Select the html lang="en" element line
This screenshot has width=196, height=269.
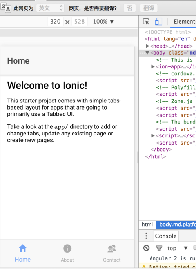pos(170,39)
